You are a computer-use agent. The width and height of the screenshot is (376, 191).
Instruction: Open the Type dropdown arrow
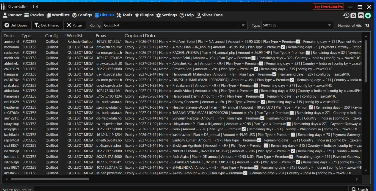click(x=329, y=25)
